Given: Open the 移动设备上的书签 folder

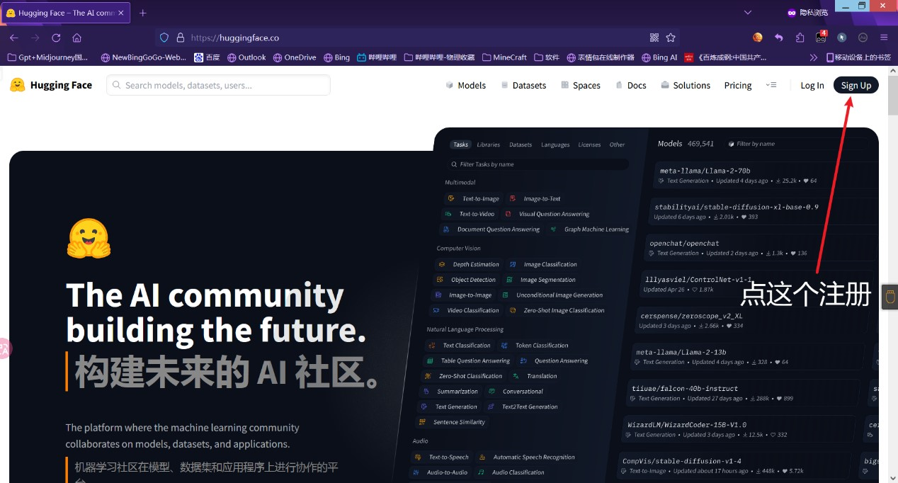Looking at the screenshot, I should click(x=858, y=57).
